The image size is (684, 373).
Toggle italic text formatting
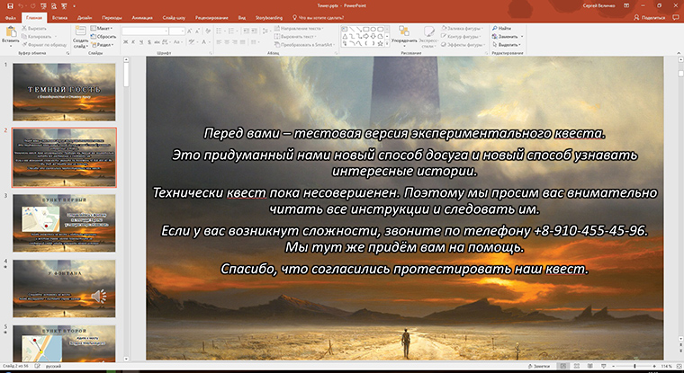(x=133, y=44)
